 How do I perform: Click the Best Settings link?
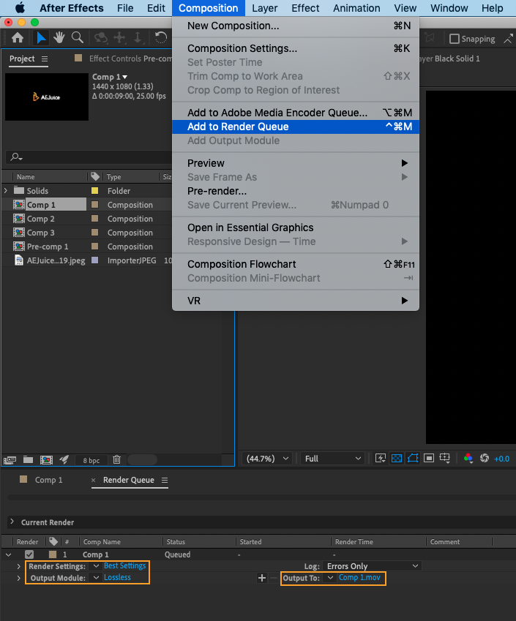(x=125, y=566)
